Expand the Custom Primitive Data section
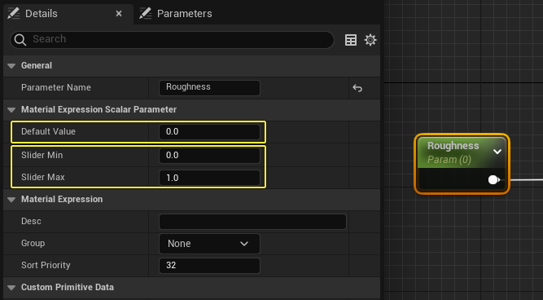 pyautogui.click(x=11, y=288)
